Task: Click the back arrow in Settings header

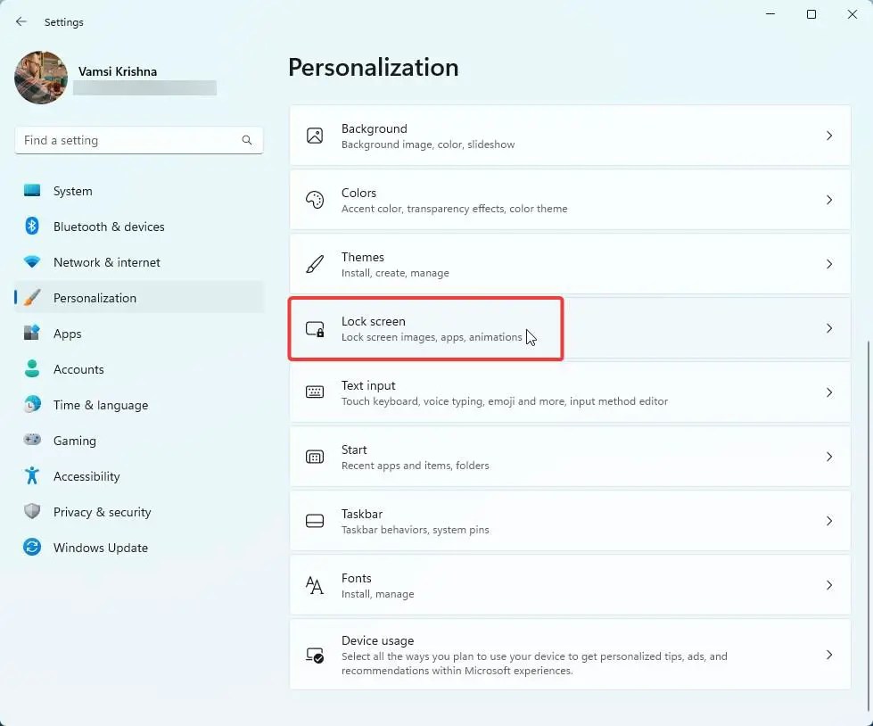Action: point(21,21)
